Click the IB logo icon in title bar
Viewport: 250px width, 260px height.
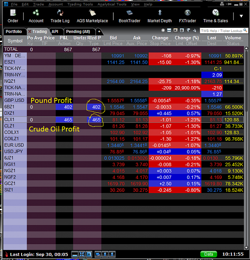pyautogui.click(x=6, y=4)
